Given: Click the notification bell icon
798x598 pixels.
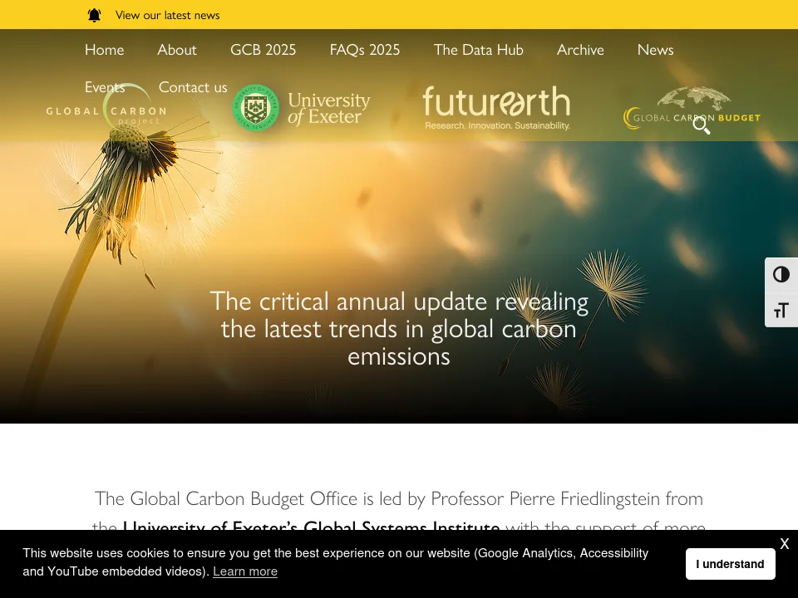Looking at the screenshot, I should tap(94, 15).
